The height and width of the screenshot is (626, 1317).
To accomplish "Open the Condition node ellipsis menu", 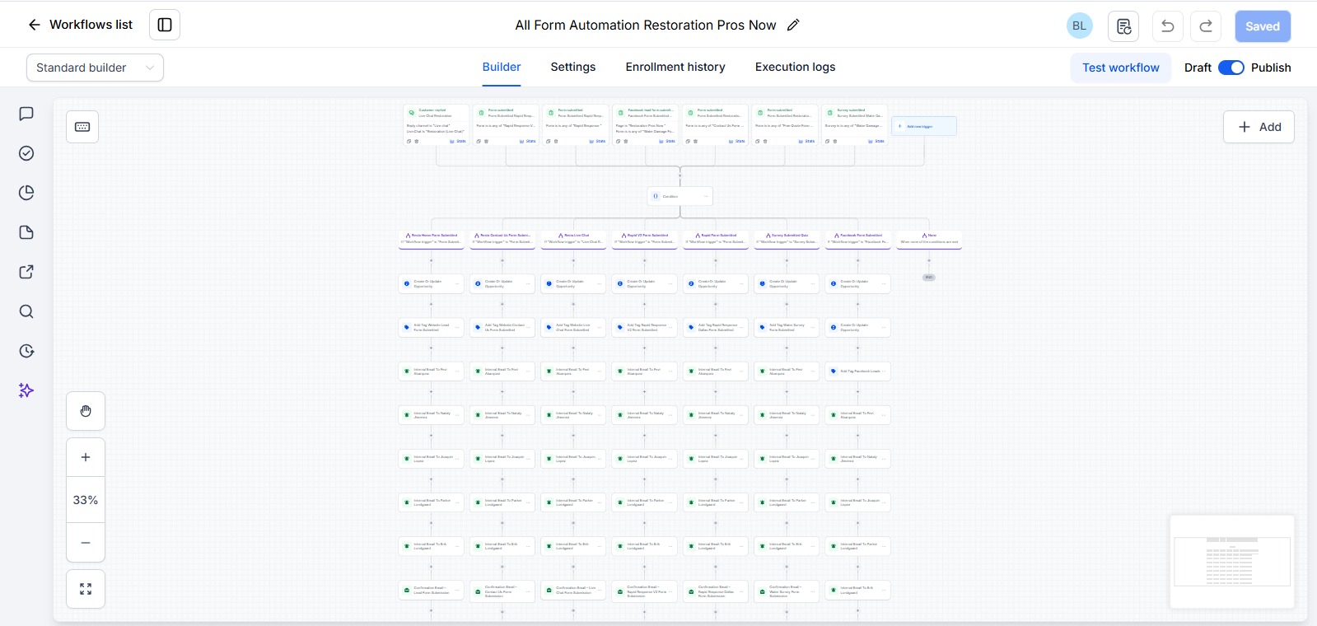I will pos(706,196).
